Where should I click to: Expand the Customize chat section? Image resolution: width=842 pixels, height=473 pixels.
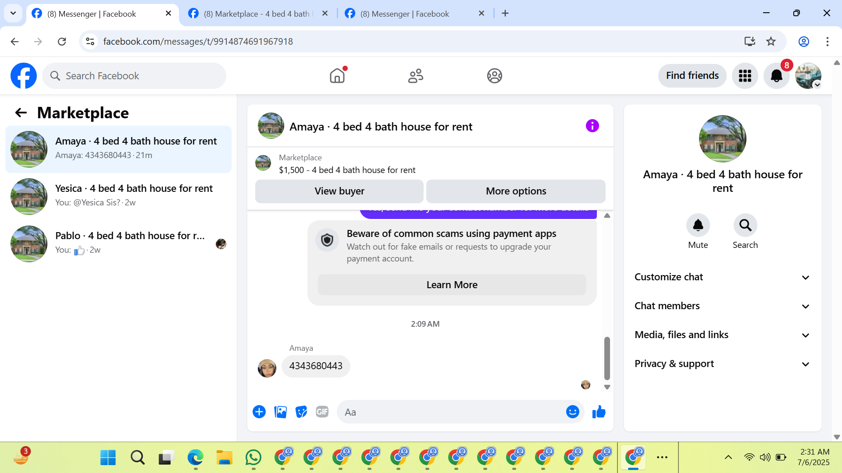(x=722, y=277)
